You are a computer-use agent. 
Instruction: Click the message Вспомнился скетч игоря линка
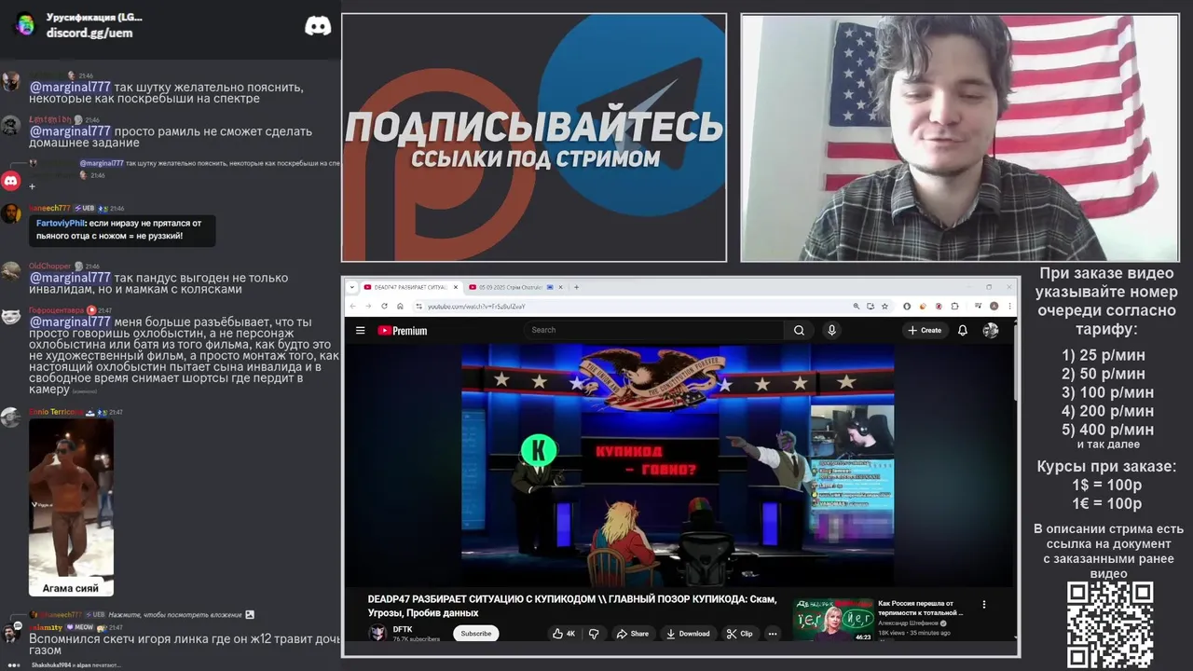[185, 646]
